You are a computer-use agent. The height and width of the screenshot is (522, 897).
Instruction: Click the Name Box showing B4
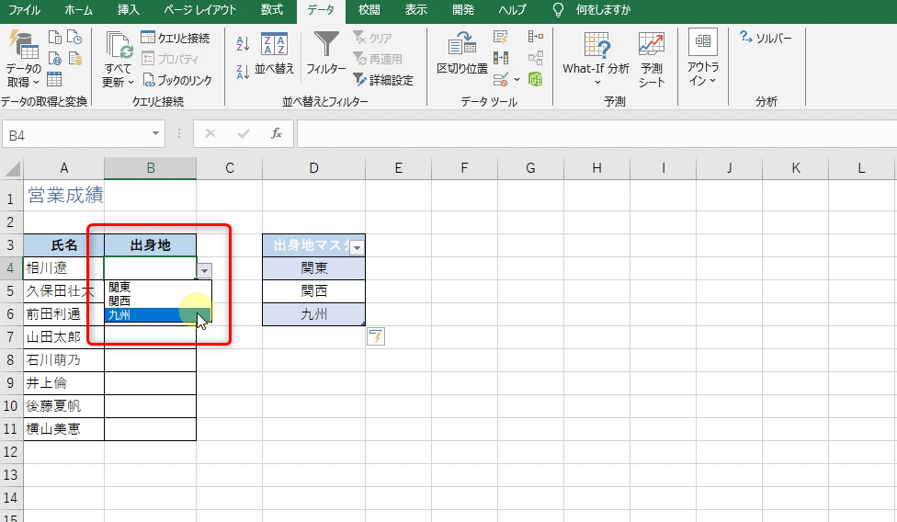[83, 135]
